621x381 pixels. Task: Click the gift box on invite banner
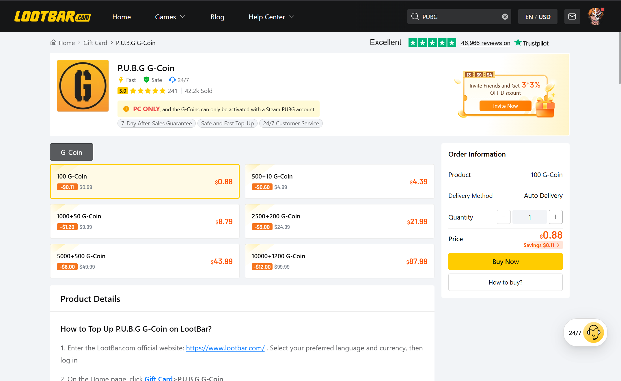[545, 107]
